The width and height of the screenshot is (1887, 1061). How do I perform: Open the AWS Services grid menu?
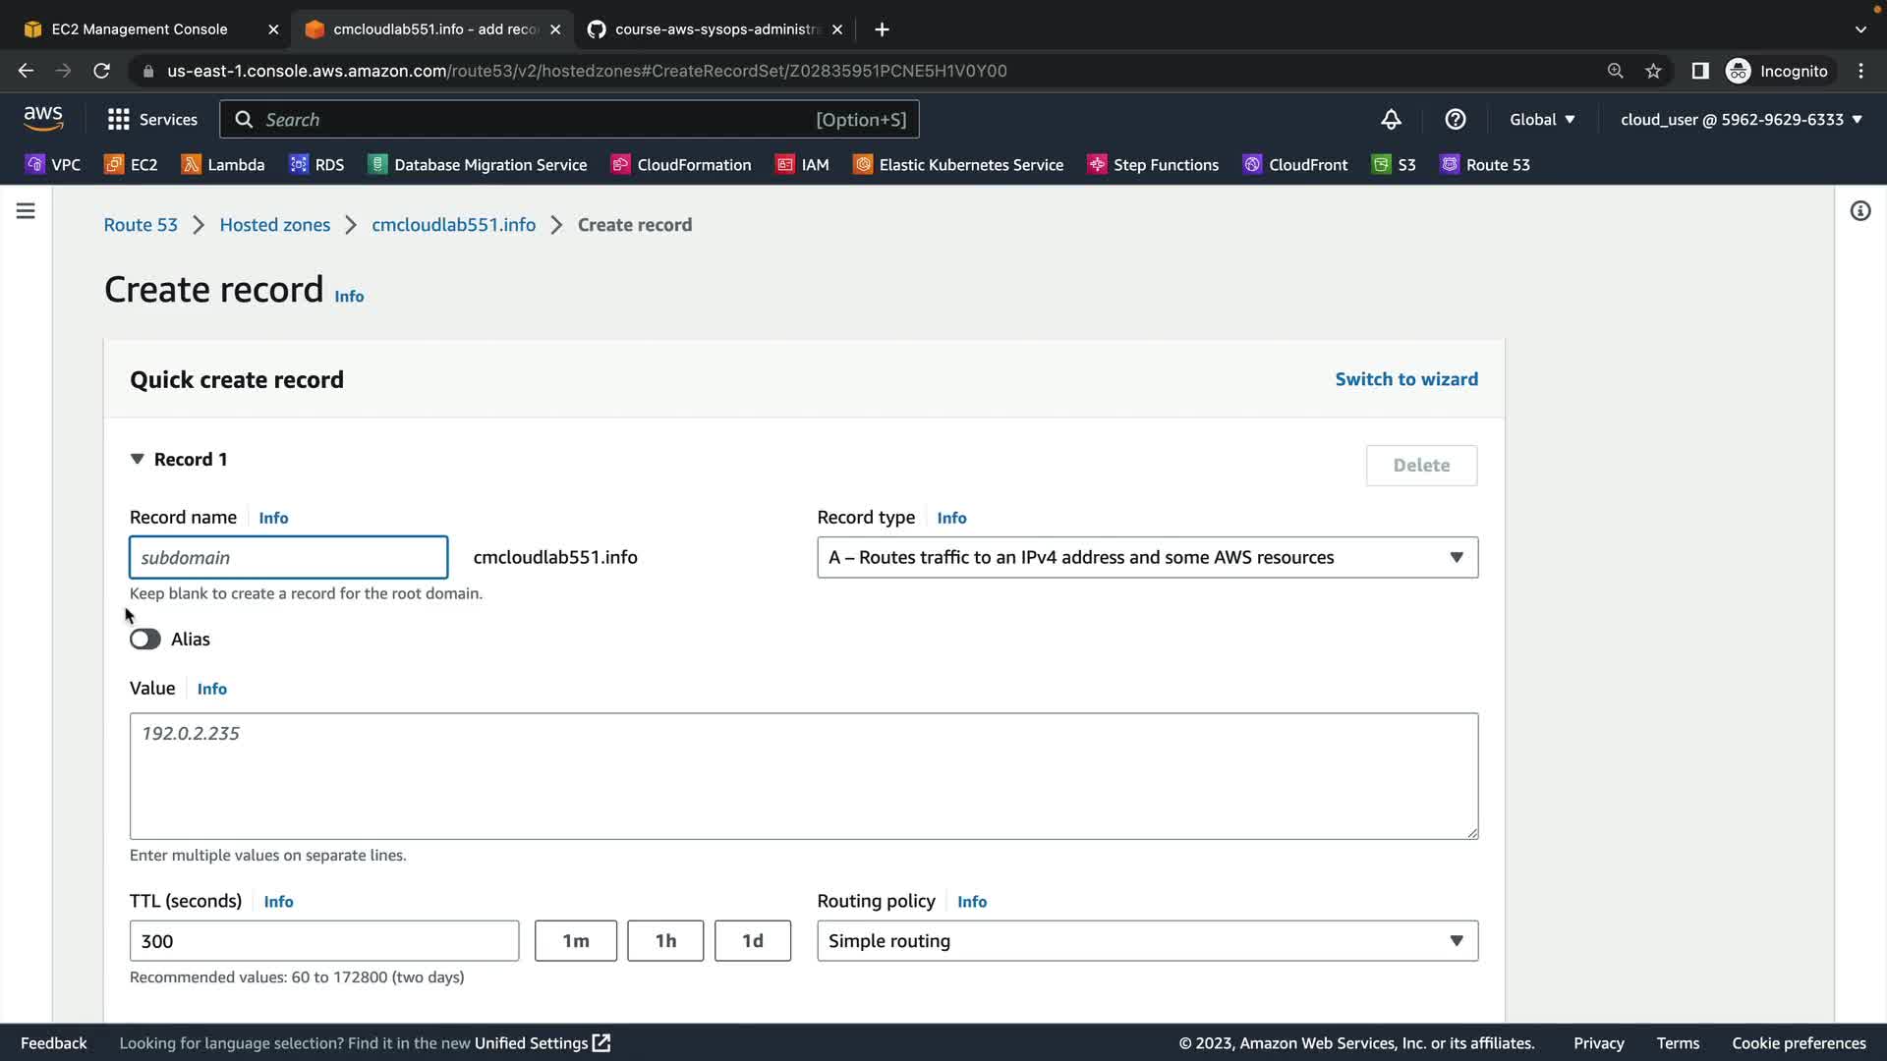pos(151,120)
